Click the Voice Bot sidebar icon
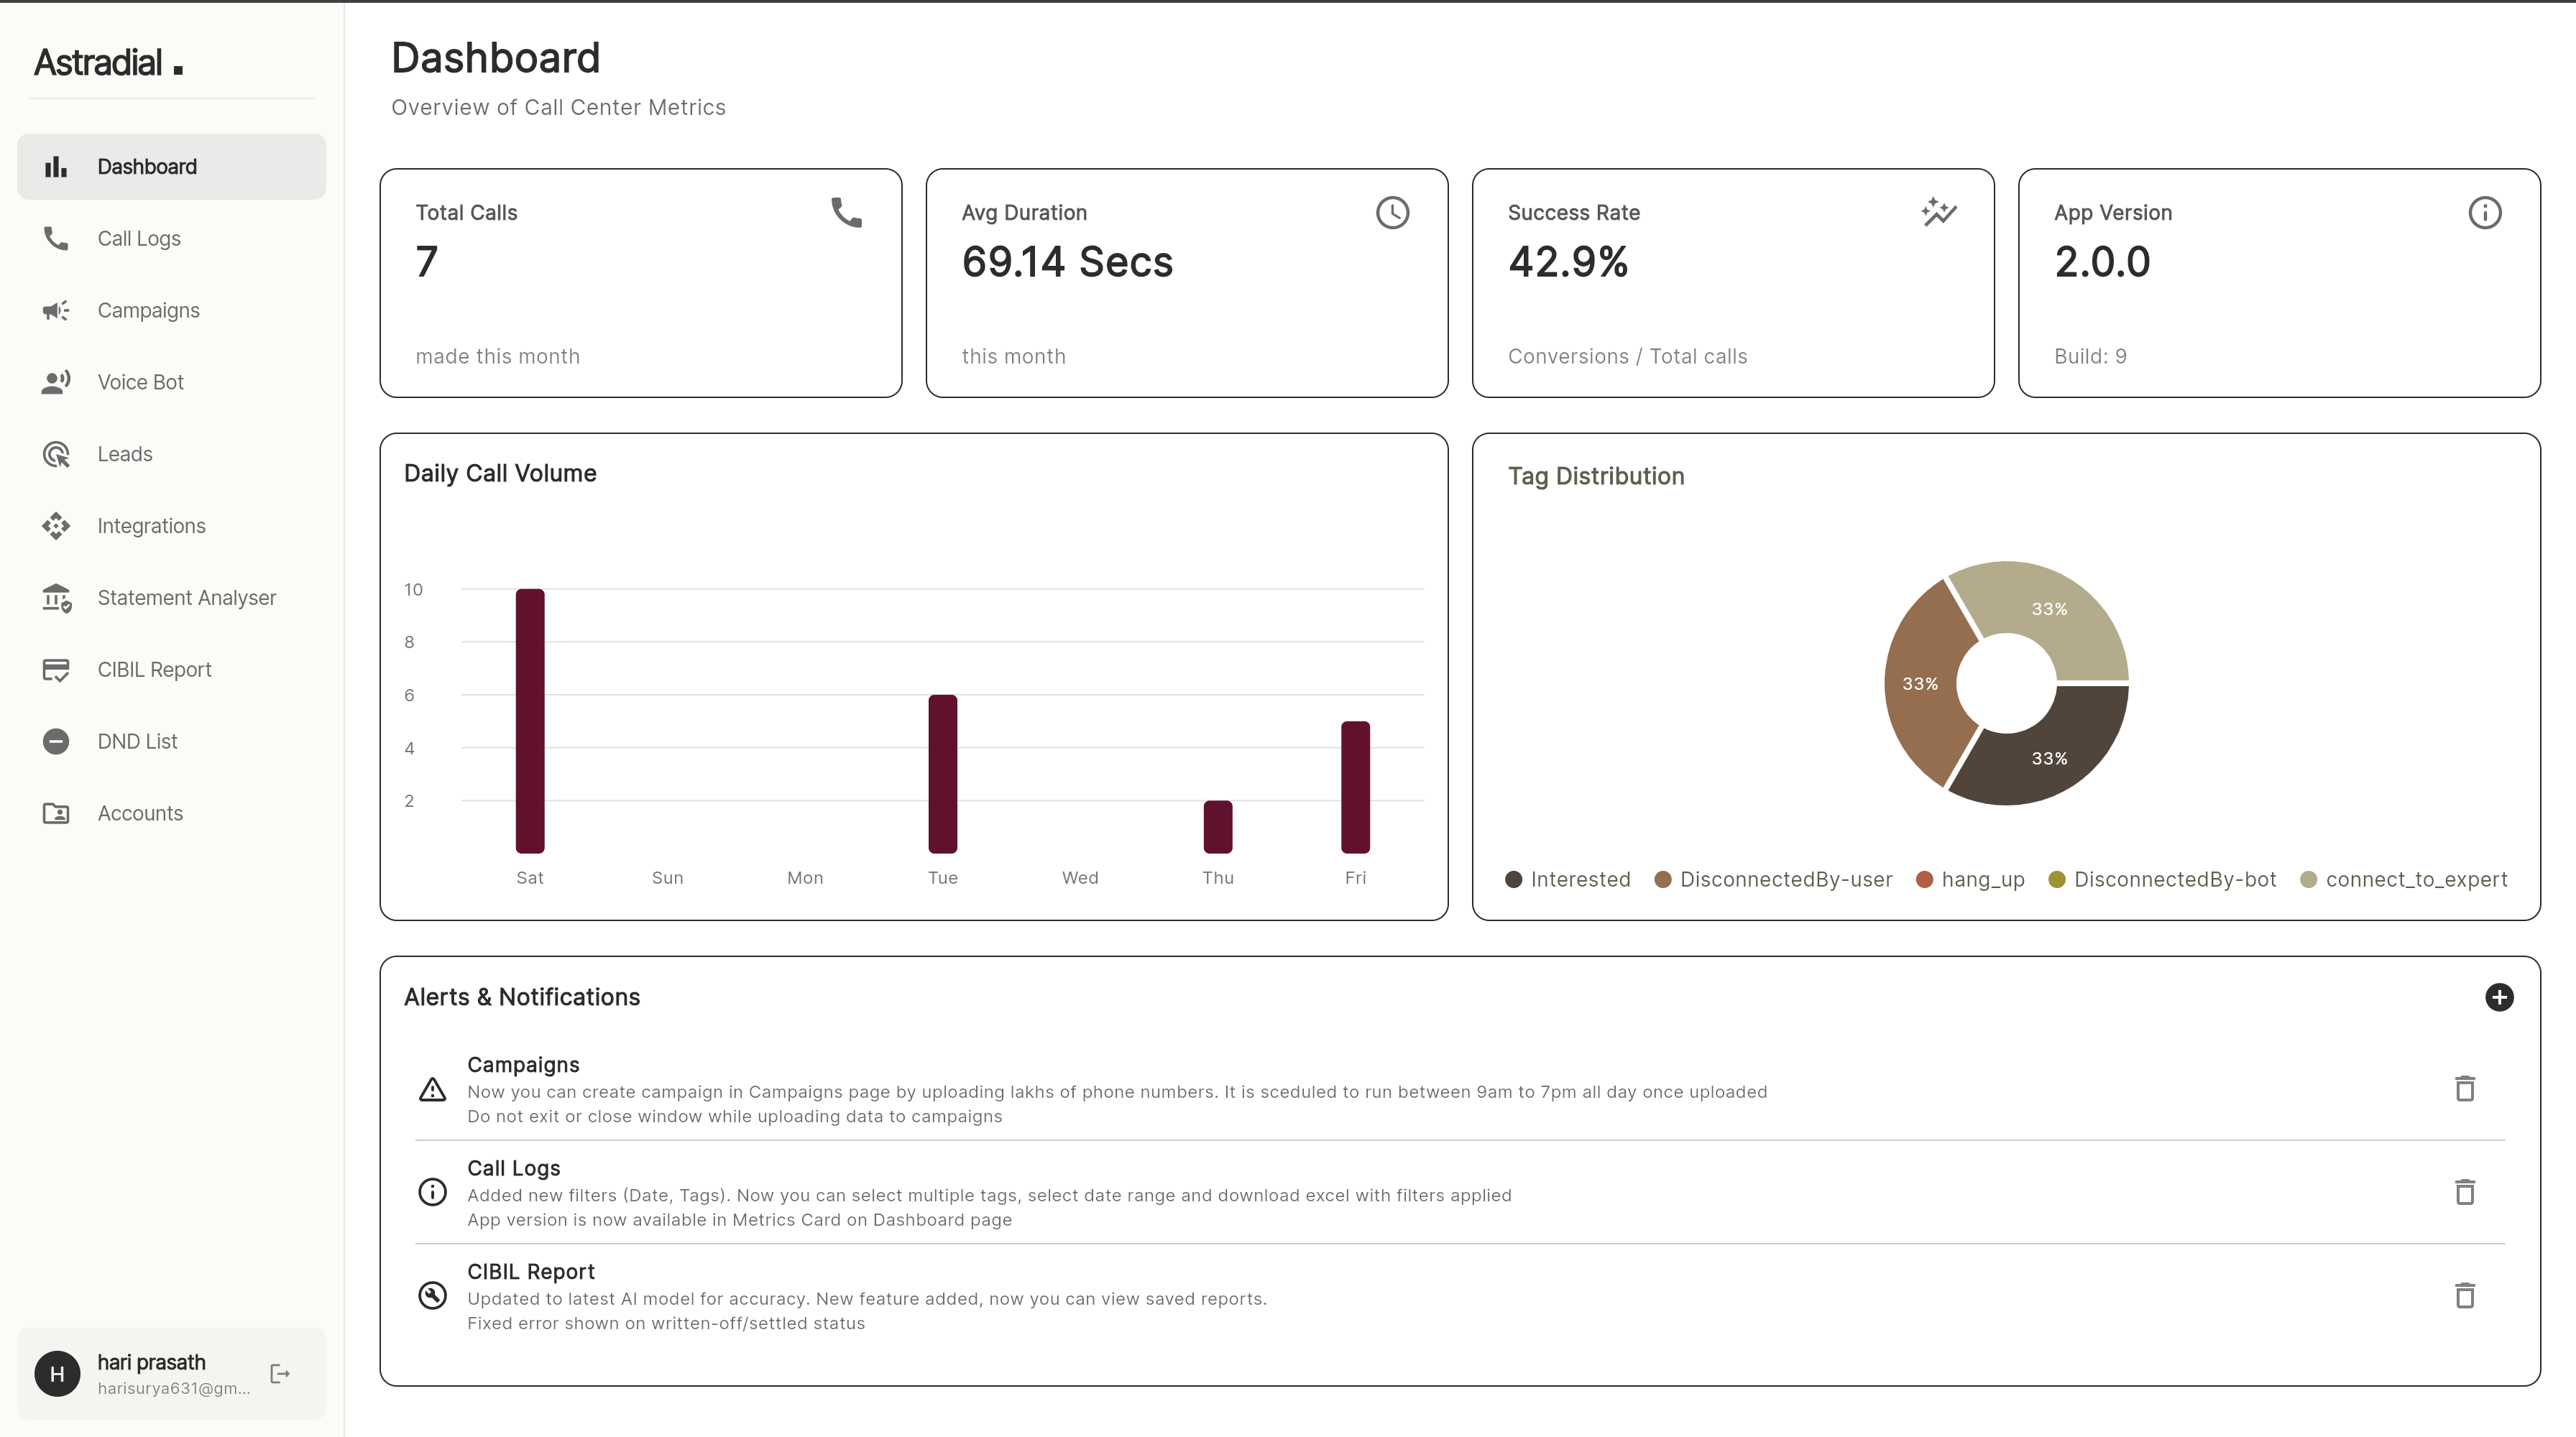This screenshot has width=2576, height=1437. 56,381
